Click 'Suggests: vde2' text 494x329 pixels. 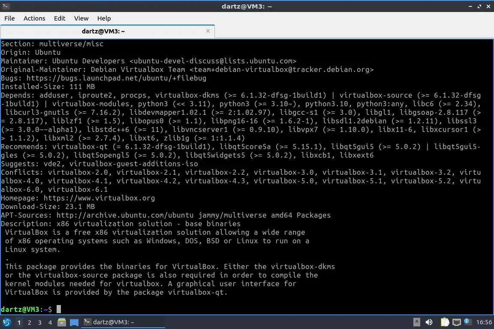30,164
